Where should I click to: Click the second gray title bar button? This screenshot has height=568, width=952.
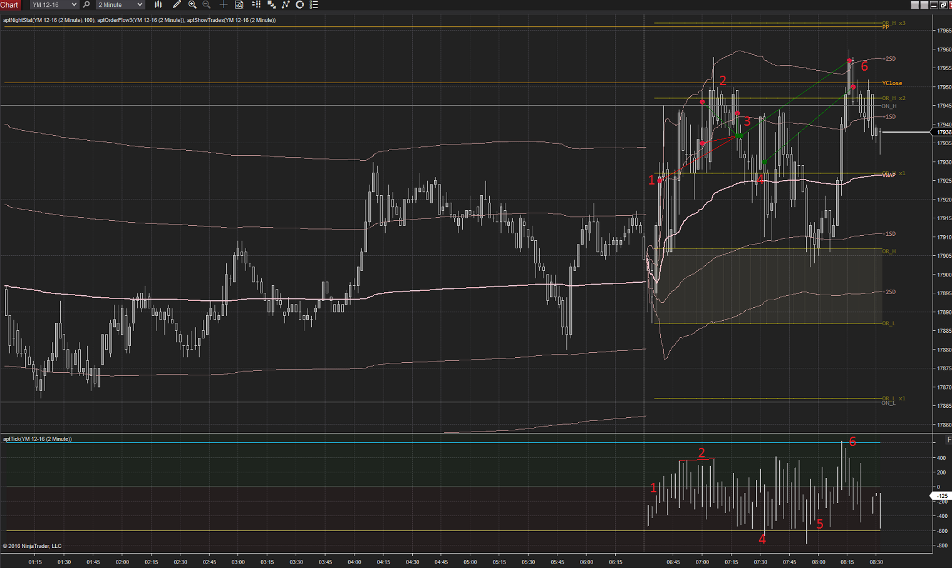(924, 5)
